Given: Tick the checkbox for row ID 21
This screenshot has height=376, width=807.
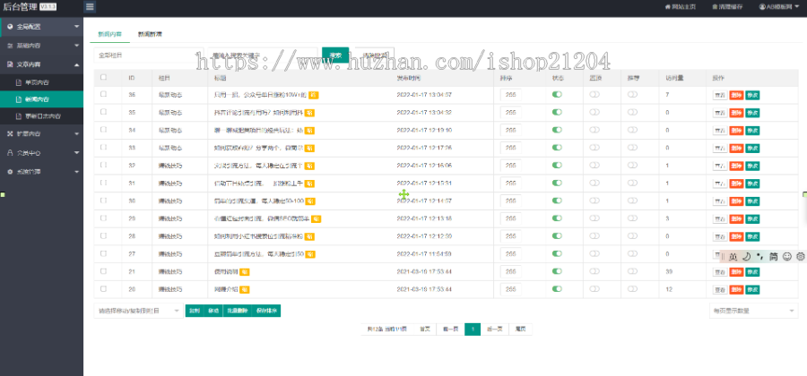Looking at the screenshot, I should [103, 271].
